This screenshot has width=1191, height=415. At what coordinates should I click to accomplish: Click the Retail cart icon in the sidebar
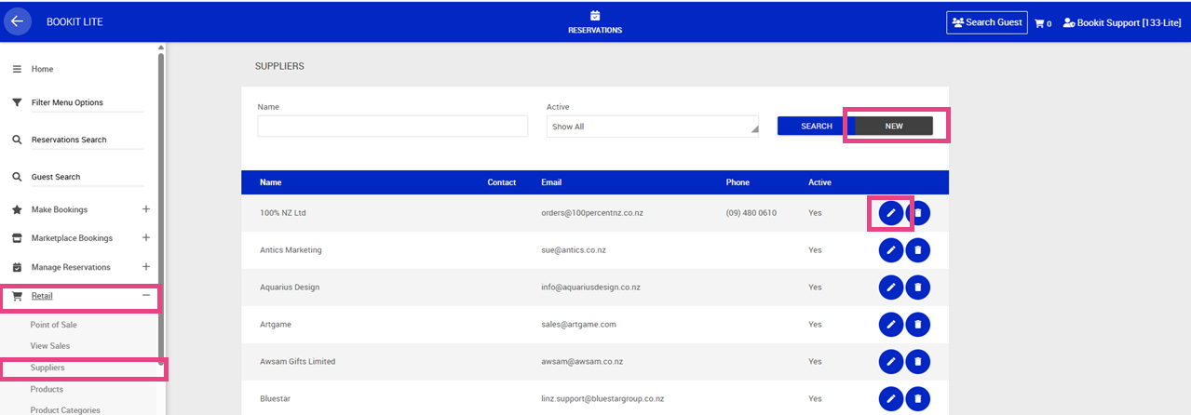[x=17, y=296]
